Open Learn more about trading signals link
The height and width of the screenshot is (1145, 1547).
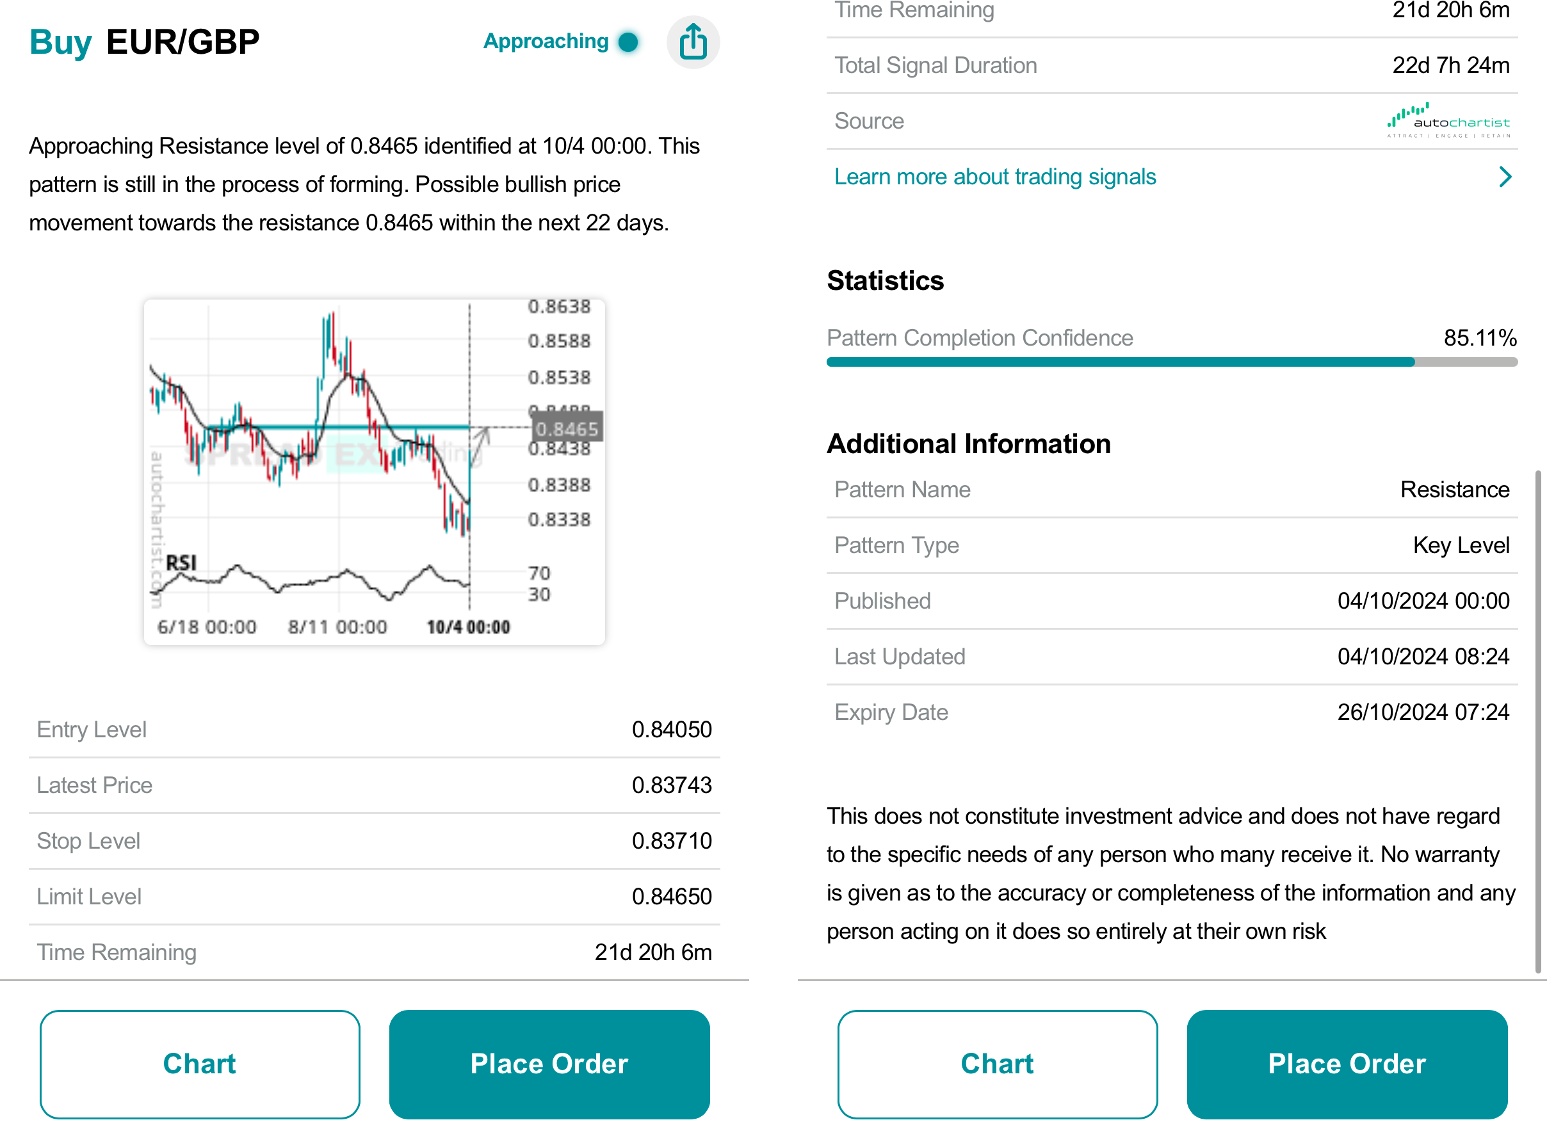click(995, 177)
